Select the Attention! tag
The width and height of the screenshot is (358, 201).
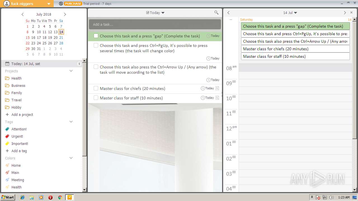(x=19, y=129)
